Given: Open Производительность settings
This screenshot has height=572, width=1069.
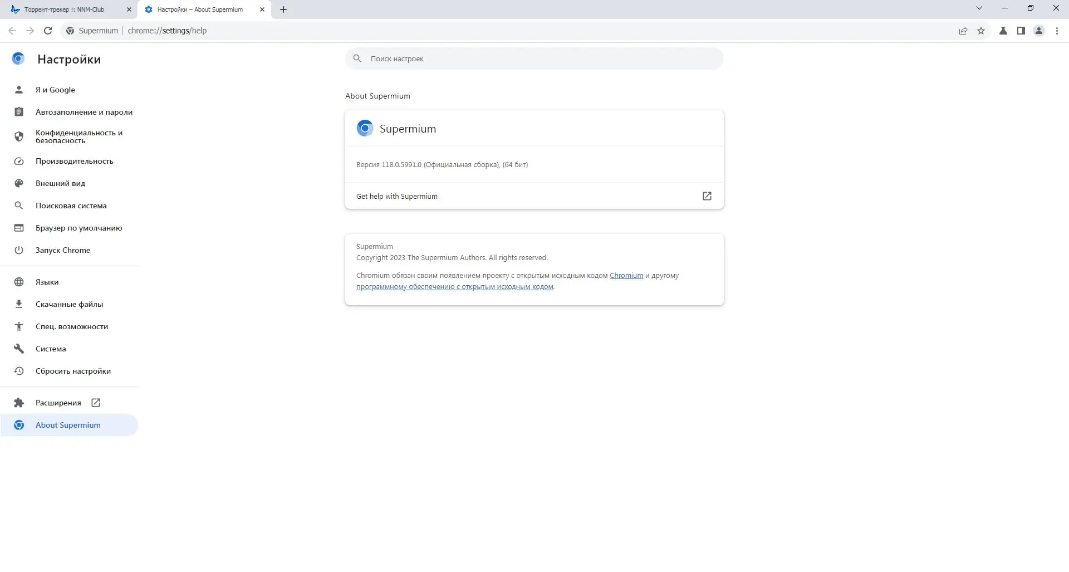Looking at the screenshot, I should 69,161.
